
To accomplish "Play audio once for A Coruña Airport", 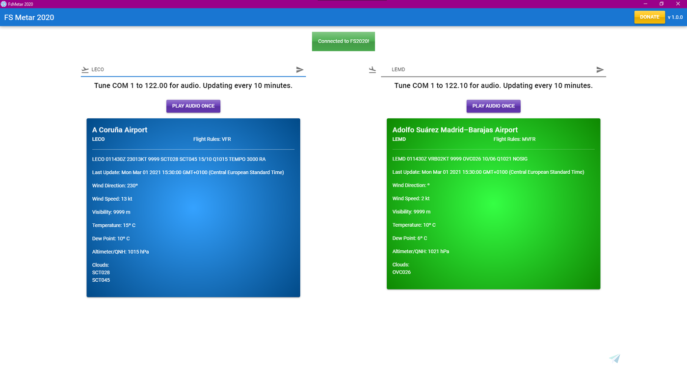I will [x=193, y=106].
